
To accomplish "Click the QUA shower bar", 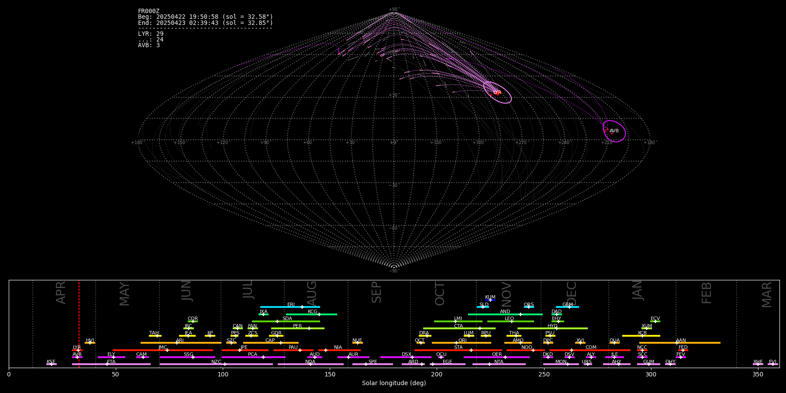I will [x=614, y=343].
